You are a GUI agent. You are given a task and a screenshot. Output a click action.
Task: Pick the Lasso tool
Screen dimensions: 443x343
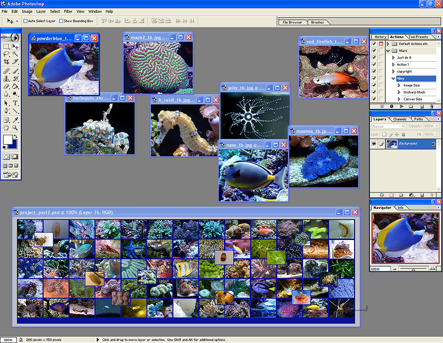click(x=6, y=54)
